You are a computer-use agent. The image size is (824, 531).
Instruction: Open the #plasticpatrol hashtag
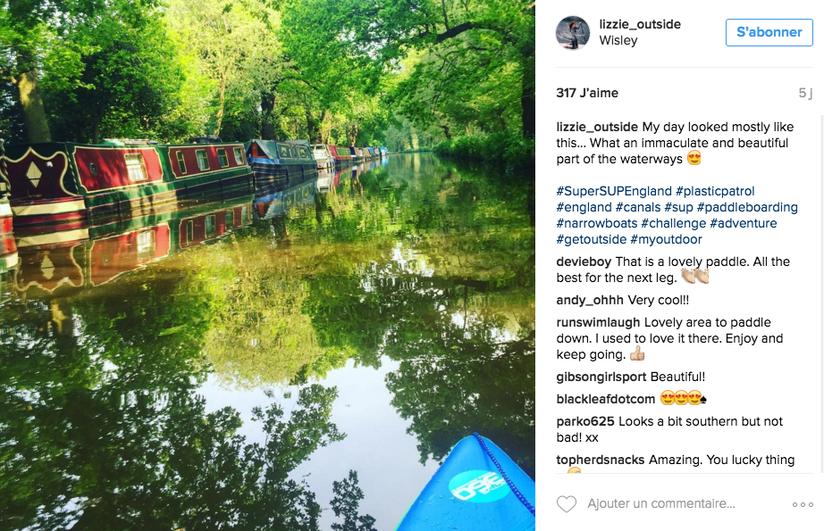pos(715,191)
